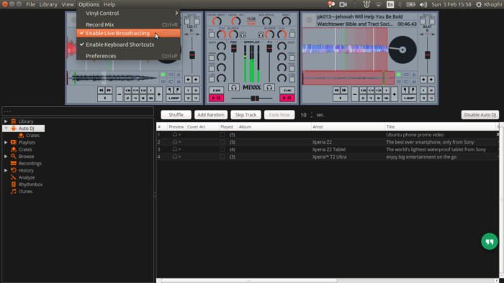This screenshot has height=283, width=504.
Task: Click the Skip Track button
Action: point(246,115)
